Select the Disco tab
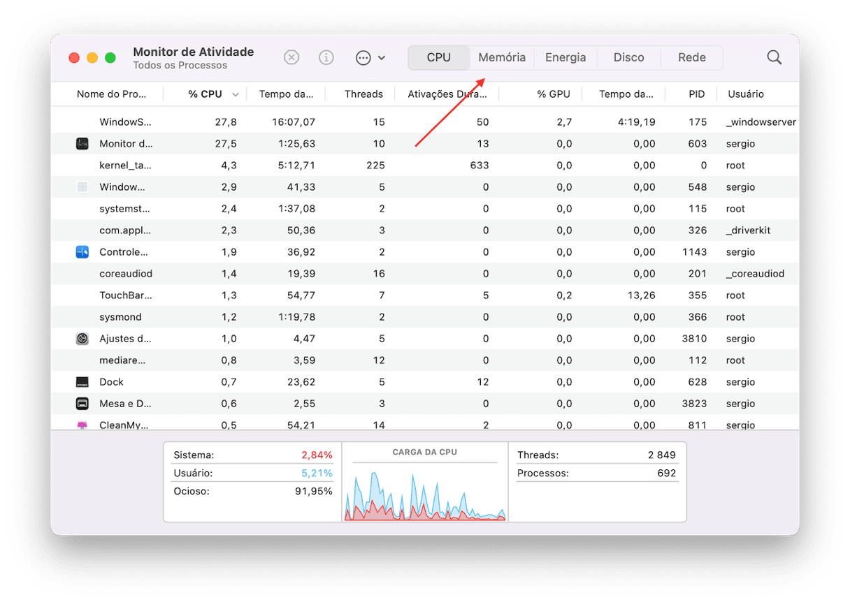This screenshot has width=850, height=602. pos(629,58)
